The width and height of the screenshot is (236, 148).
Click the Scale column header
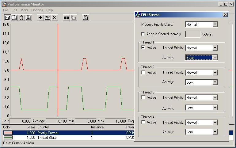pyautogui.click(x=31, y=127)
